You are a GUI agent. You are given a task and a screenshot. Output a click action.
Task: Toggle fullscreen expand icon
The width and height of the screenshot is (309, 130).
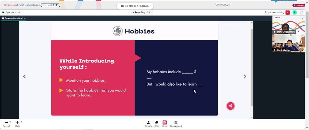tap(301, 12)
